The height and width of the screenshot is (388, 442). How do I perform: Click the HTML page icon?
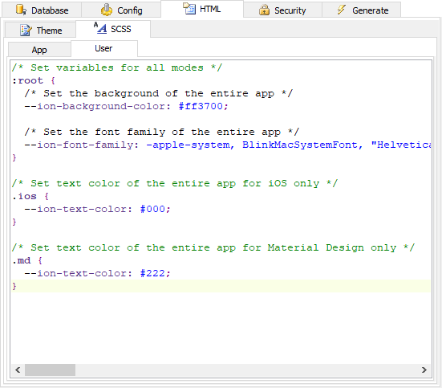(189, 9)
